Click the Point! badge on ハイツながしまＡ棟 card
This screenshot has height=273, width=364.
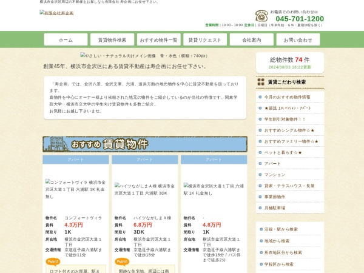pyautogui.click(x=122, y=261)
